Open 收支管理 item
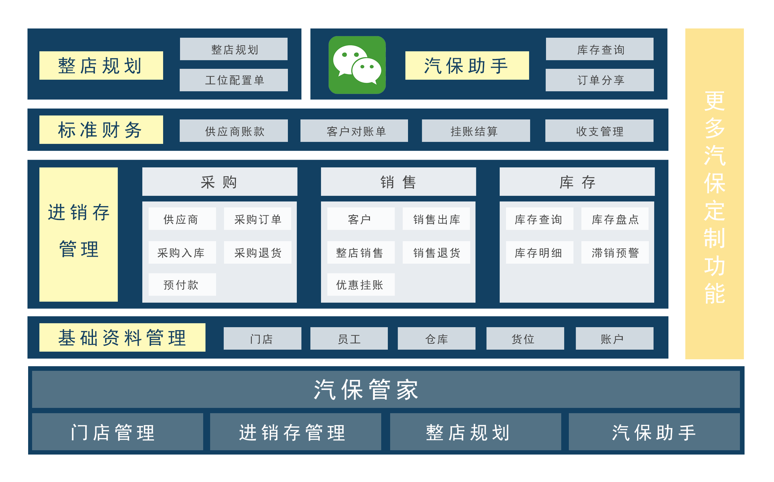This screenshot has width=774, height=482. tap(599, 131)
